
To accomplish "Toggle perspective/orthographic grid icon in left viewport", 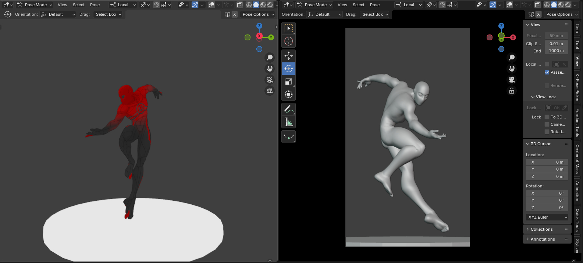I will coord(270,90).
